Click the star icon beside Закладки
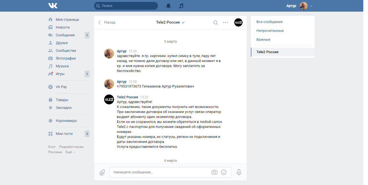The width and height of the screenshot is (368, 185). pyautogui.click(x=51, y=108)
